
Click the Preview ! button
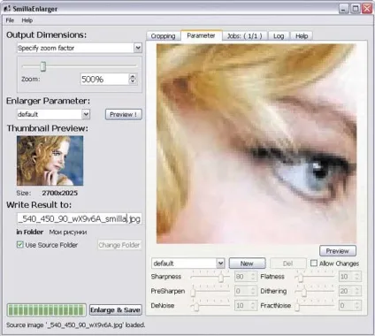pos(124,114)
